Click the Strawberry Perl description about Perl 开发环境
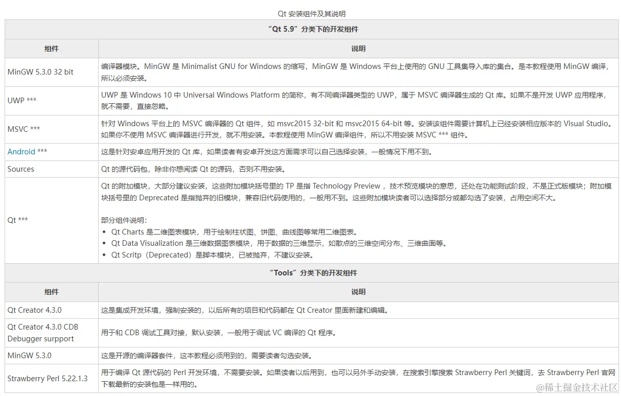The width and height of the screenshot is (621, 396). [358, 379]
